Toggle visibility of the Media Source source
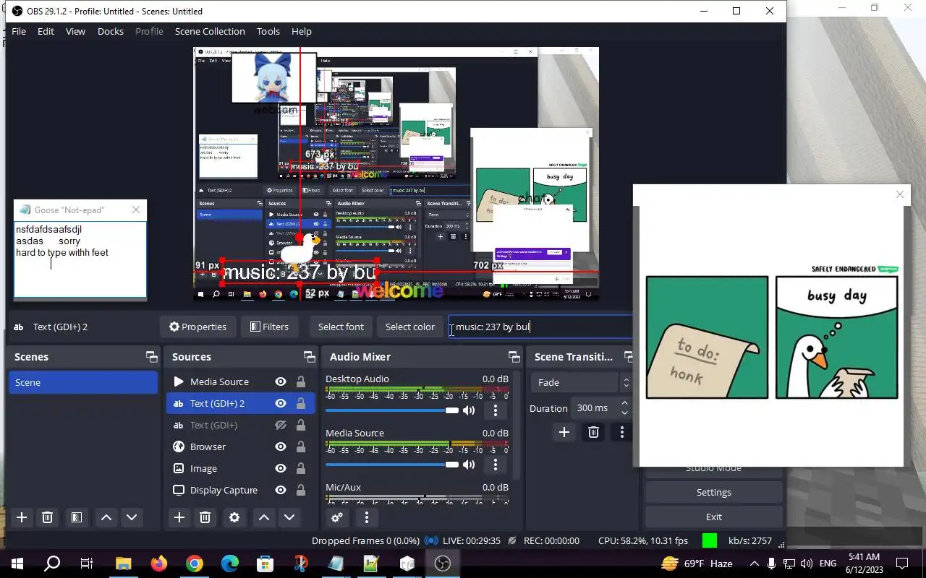 coord(281,381)
